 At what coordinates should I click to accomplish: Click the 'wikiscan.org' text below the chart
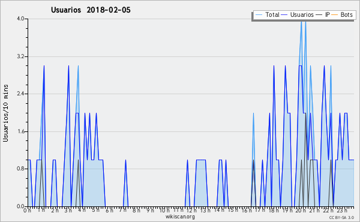click(x=180, y=217)
